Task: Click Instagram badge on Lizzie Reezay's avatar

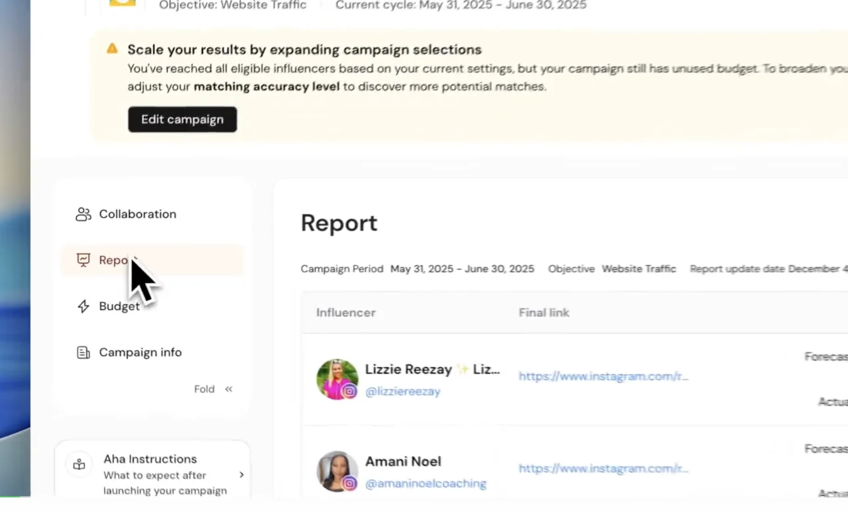Action: pyautogui.click(x=349, y=391)
